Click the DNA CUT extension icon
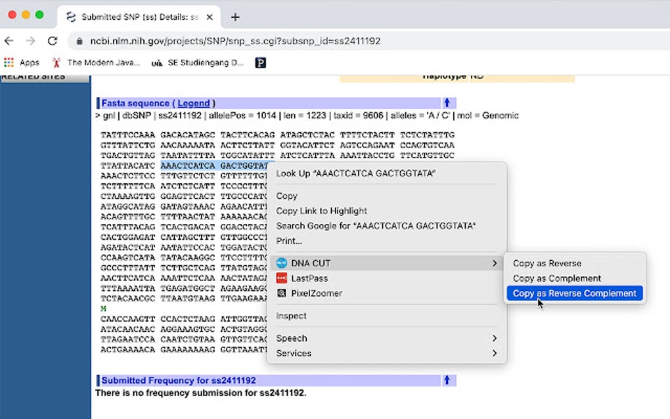This screenshot has height=419, width=670. 281,263
